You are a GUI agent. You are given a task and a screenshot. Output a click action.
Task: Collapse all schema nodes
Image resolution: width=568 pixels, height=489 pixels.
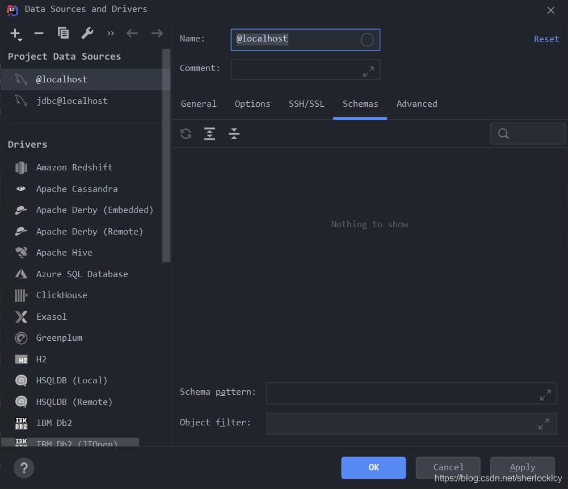[234, 133]
